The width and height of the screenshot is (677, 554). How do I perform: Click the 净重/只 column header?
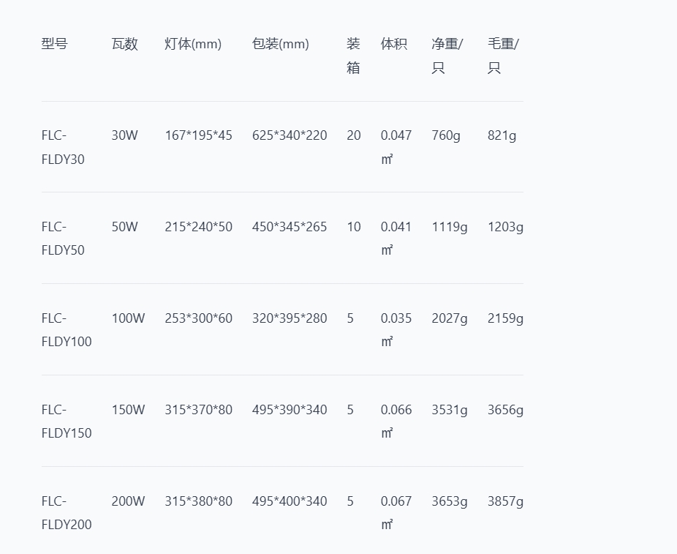coord(447,56)
